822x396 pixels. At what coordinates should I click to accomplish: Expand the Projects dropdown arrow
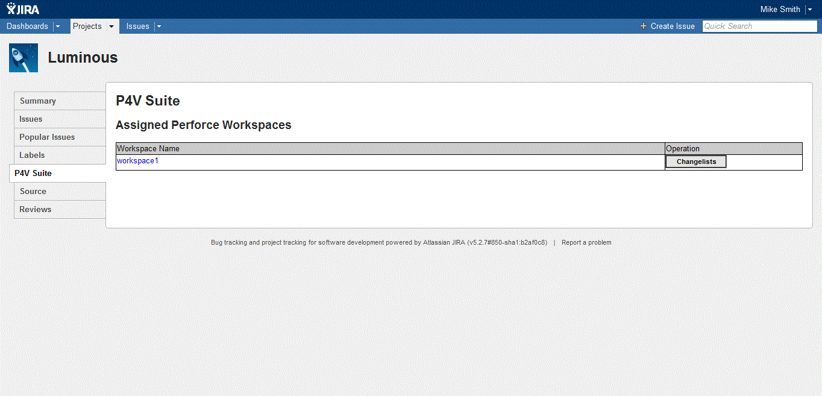(x=111, y=27)
